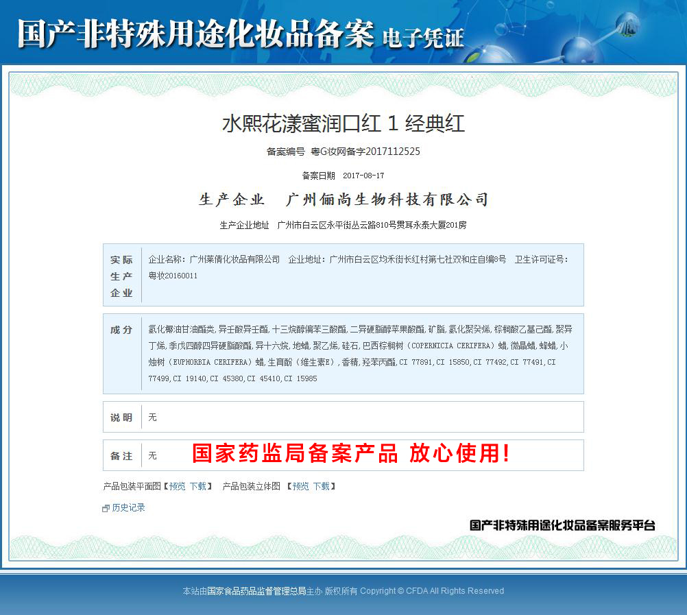Click the icon beside 历史记录

[x=106, y=508]
